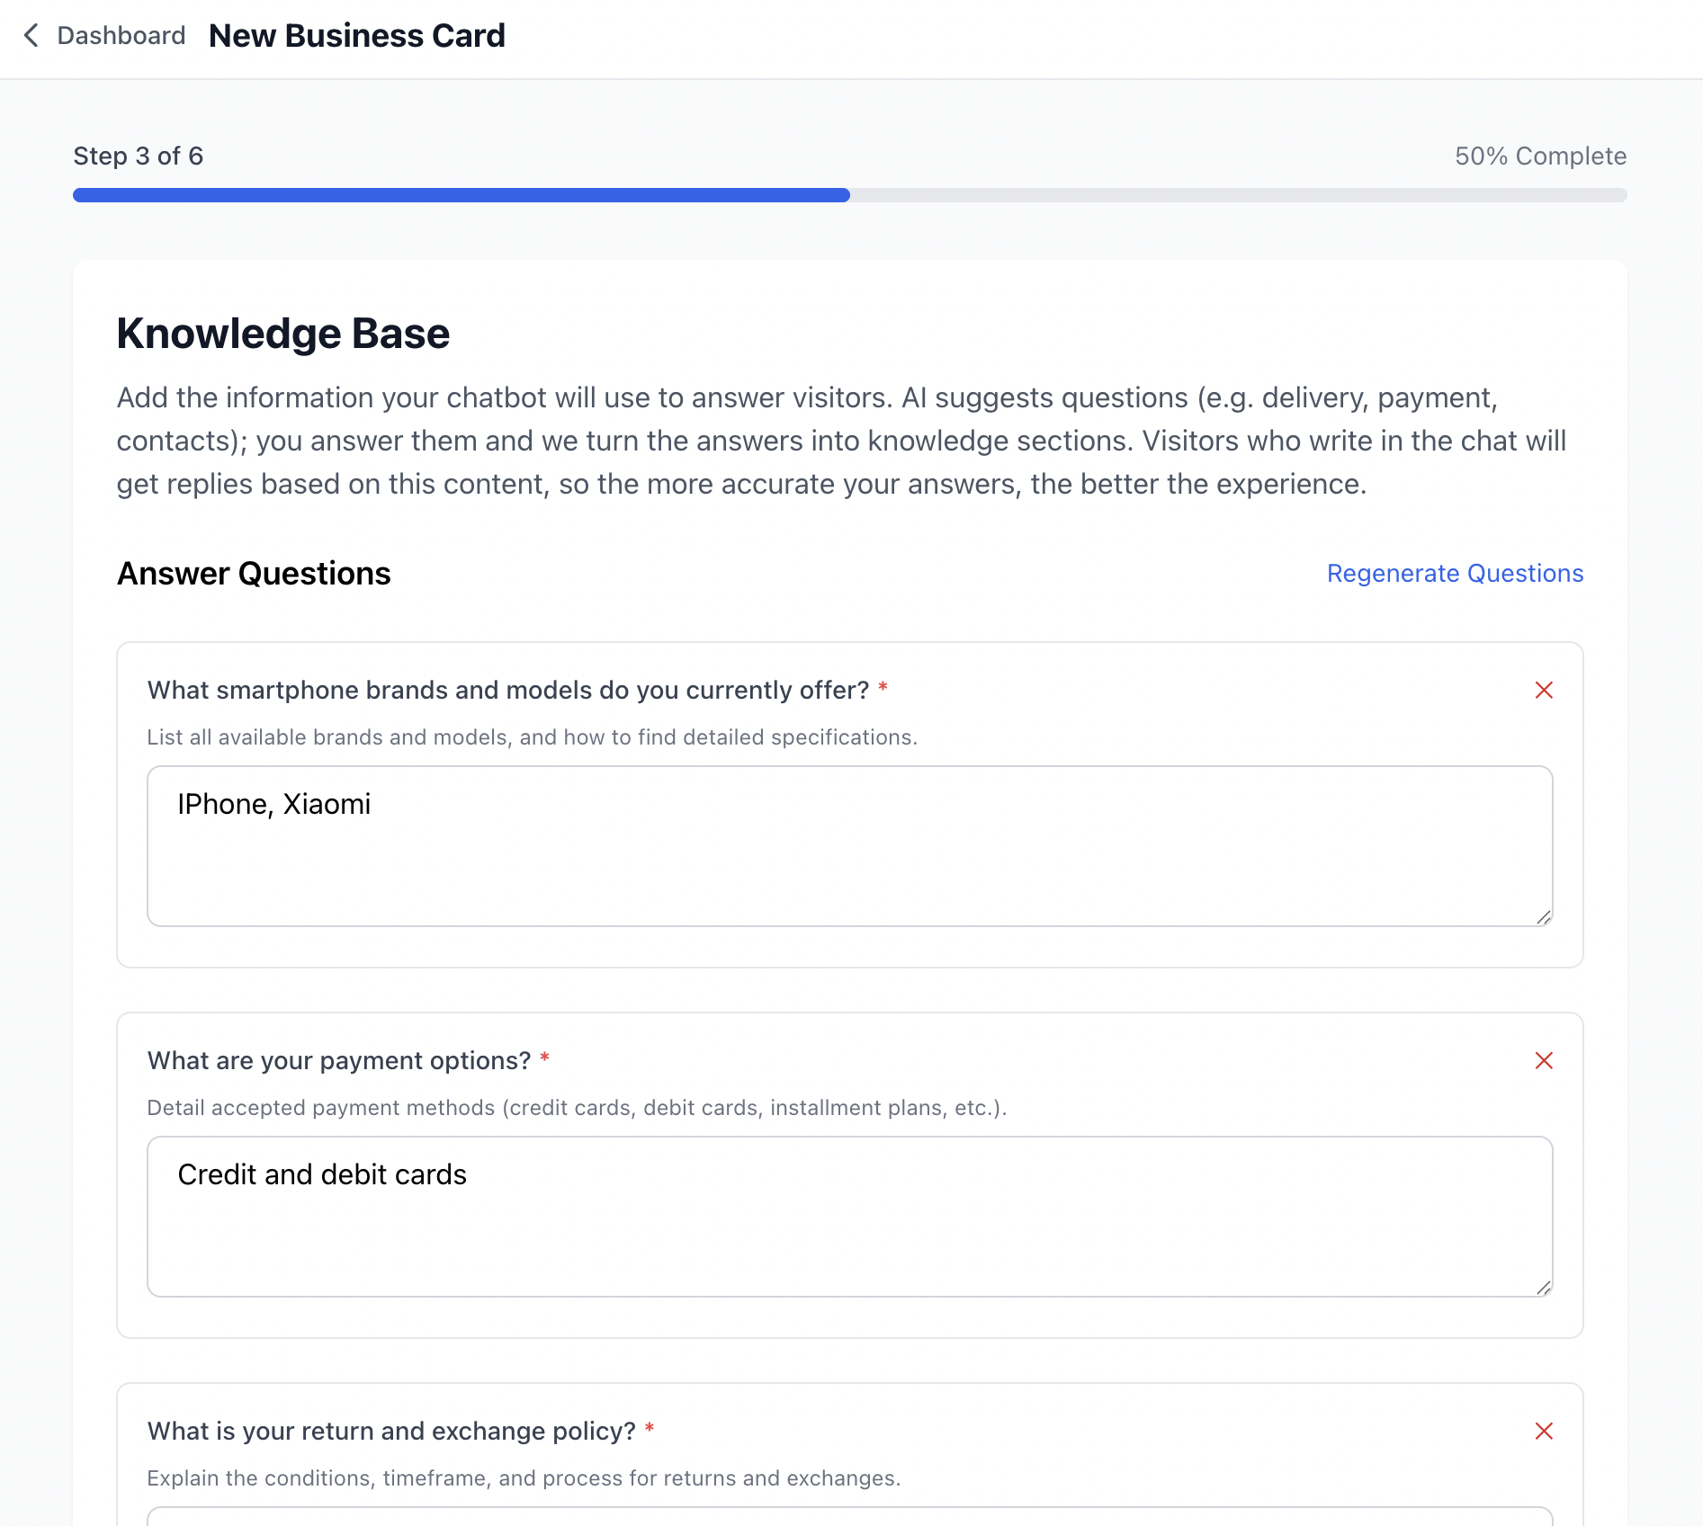Click the blue filled portion of the progress bar
This screenshot has width=1703, height=1526.
coord(461,195)
